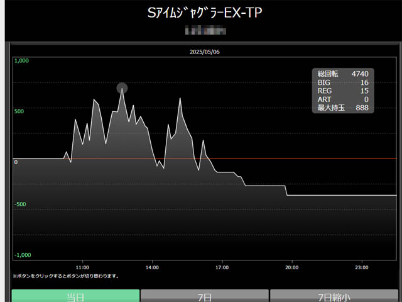This screenshot has height=302, width=402.
Task: Click the button-switching note text below graph
Action: 66,276
